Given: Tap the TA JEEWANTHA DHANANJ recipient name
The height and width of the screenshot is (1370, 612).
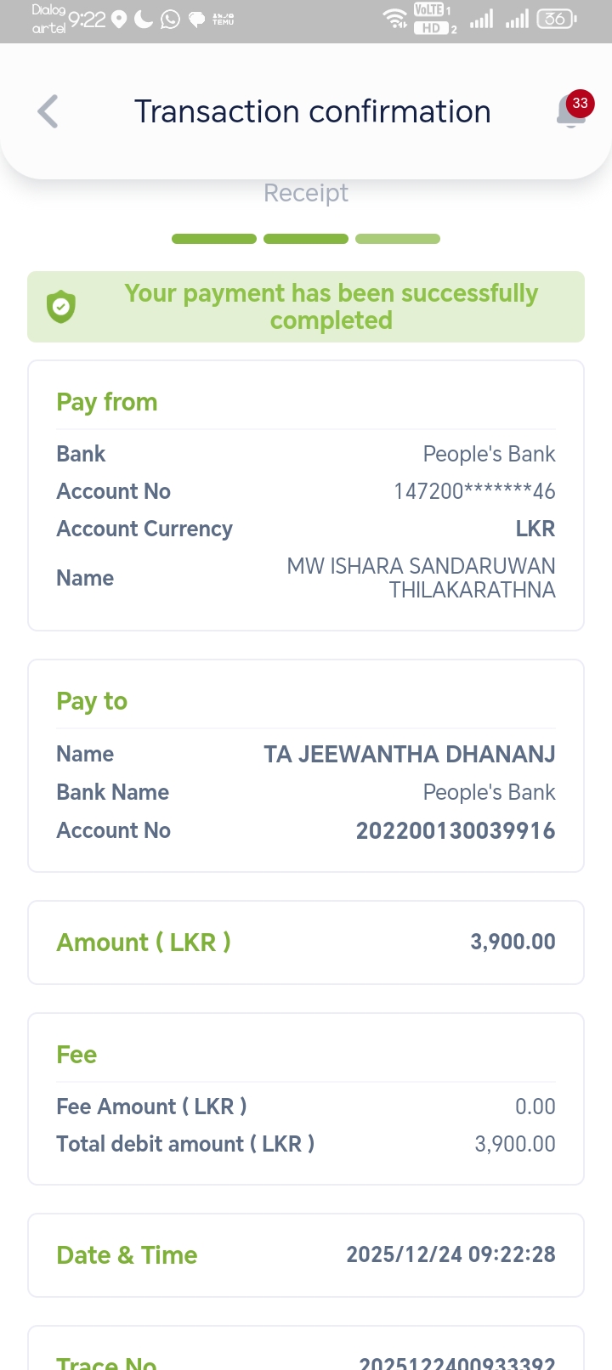Looking at the screenshot, I should (410, 754).
